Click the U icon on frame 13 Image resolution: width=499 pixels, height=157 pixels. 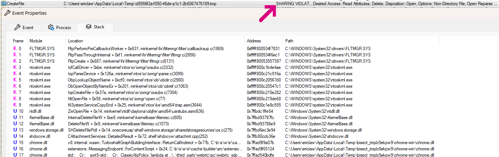[x=15, y=130]
